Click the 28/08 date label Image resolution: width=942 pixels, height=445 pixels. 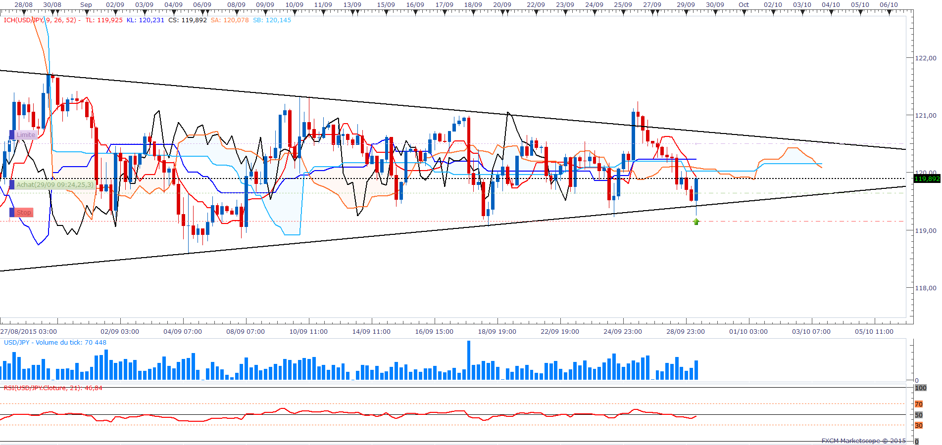pos(24,5)
